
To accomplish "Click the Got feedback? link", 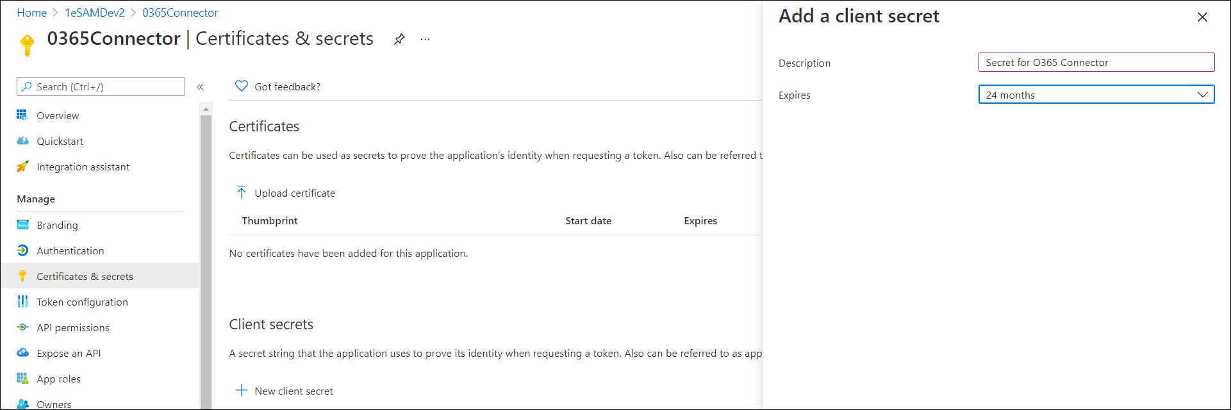I will (x=287, y=87).
